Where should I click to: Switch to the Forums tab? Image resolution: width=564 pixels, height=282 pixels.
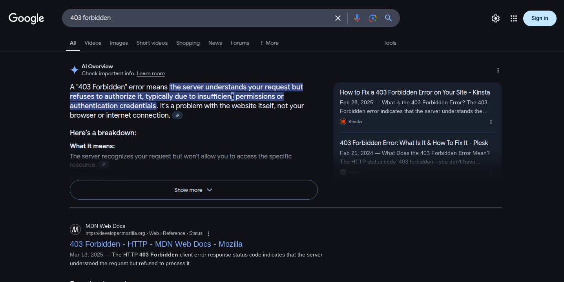[240, 43]
